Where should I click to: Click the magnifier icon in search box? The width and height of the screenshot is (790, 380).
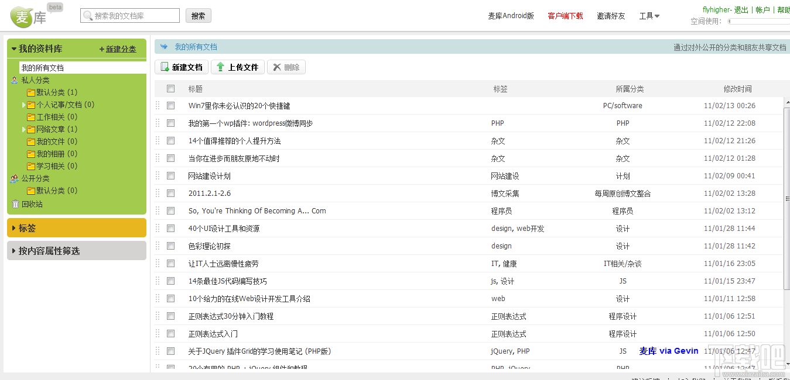click(x=87, y=16)
